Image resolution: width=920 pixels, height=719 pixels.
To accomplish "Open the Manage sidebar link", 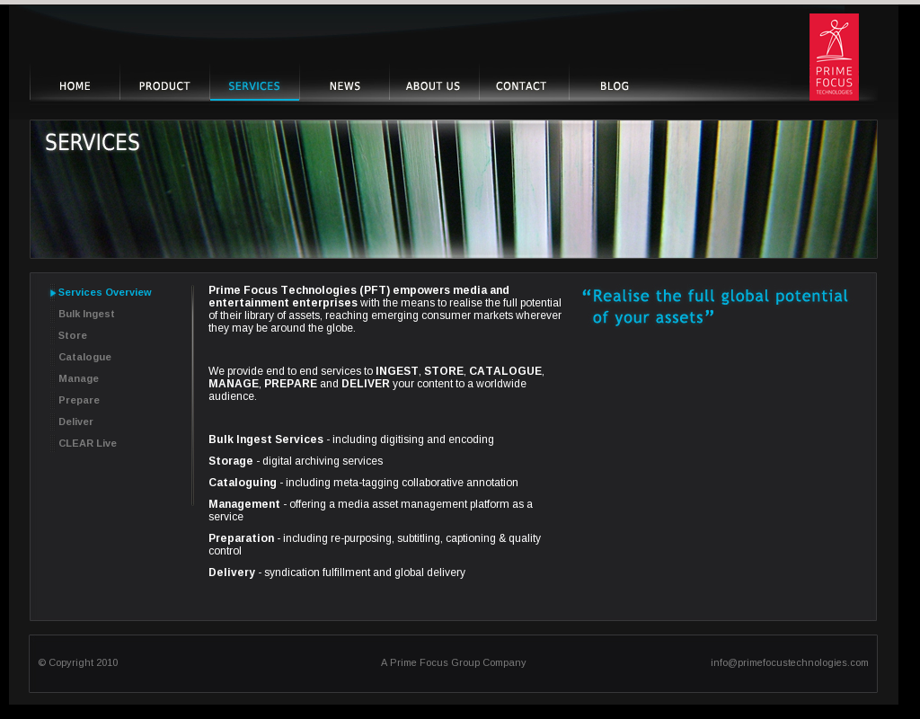I will [79, 378].
